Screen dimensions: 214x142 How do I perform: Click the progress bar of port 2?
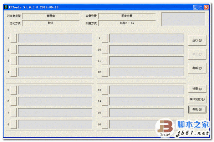tap(55, 50)
